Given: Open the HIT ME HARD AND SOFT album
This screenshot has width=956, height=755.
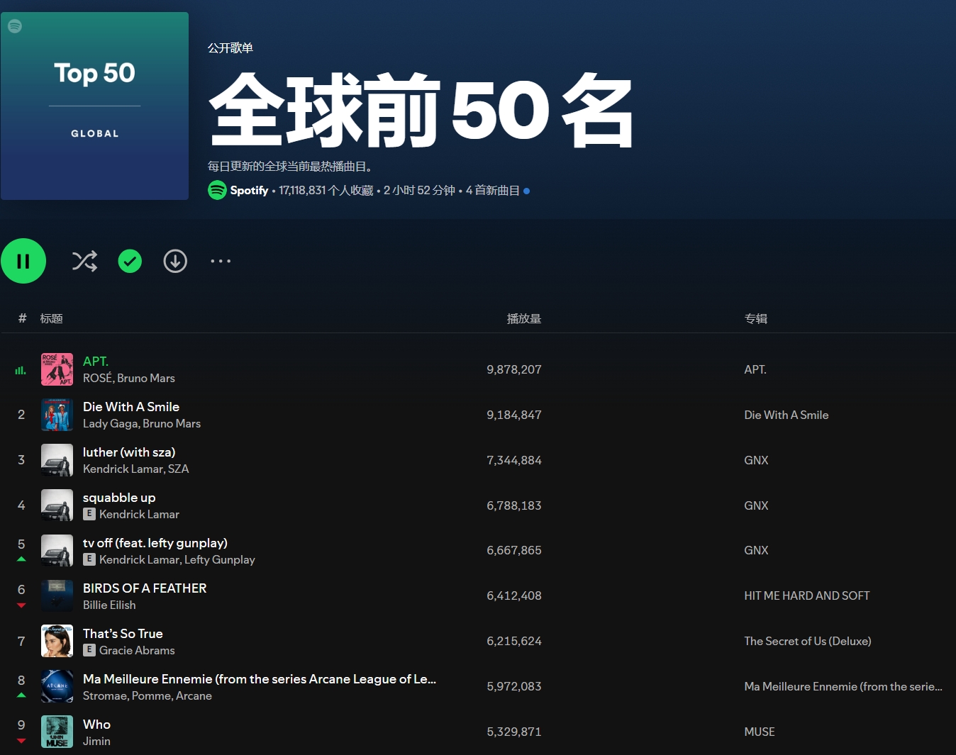Looking at the screenshot, I should (x=807, y=595).
